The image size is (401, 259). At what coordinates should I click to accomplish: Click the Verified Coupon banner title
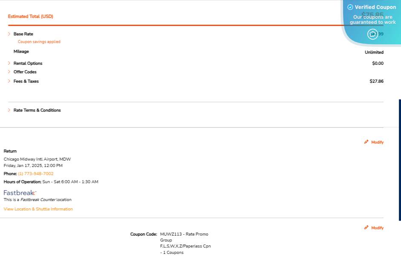[x=375, y=7]
